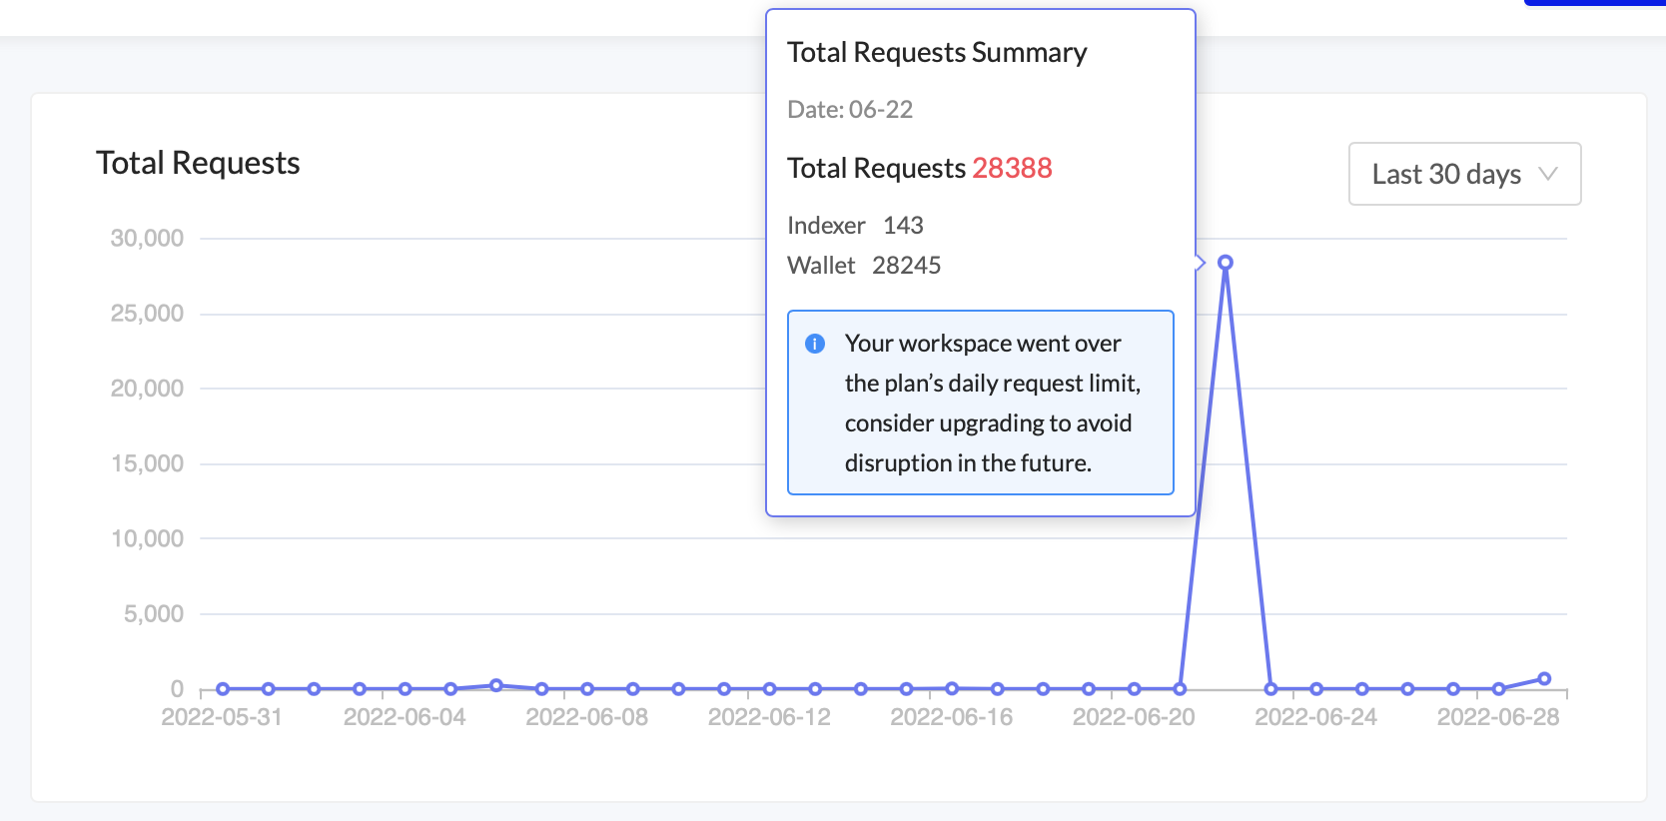Click the chevron arrow beside Last 30 days

[x=1548, y=174]
